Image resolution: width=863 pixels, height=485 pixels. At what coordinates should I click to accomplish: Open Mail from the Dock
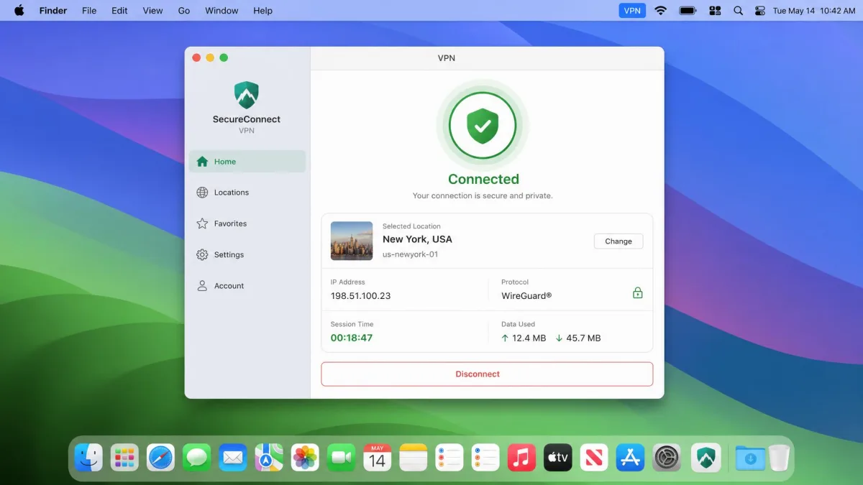[233, 457]
